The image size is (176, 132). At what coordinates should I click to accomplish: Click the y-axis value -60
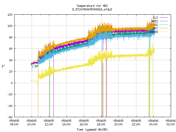point(10,117)
